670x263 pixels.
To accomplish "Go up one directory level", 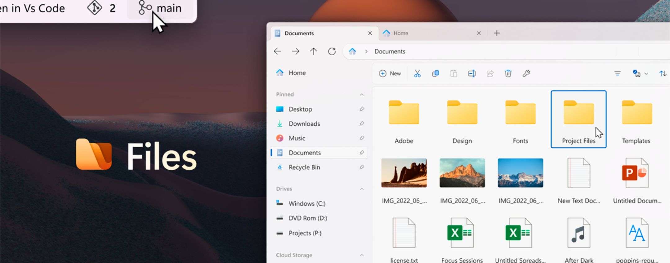I will [313, 51].
